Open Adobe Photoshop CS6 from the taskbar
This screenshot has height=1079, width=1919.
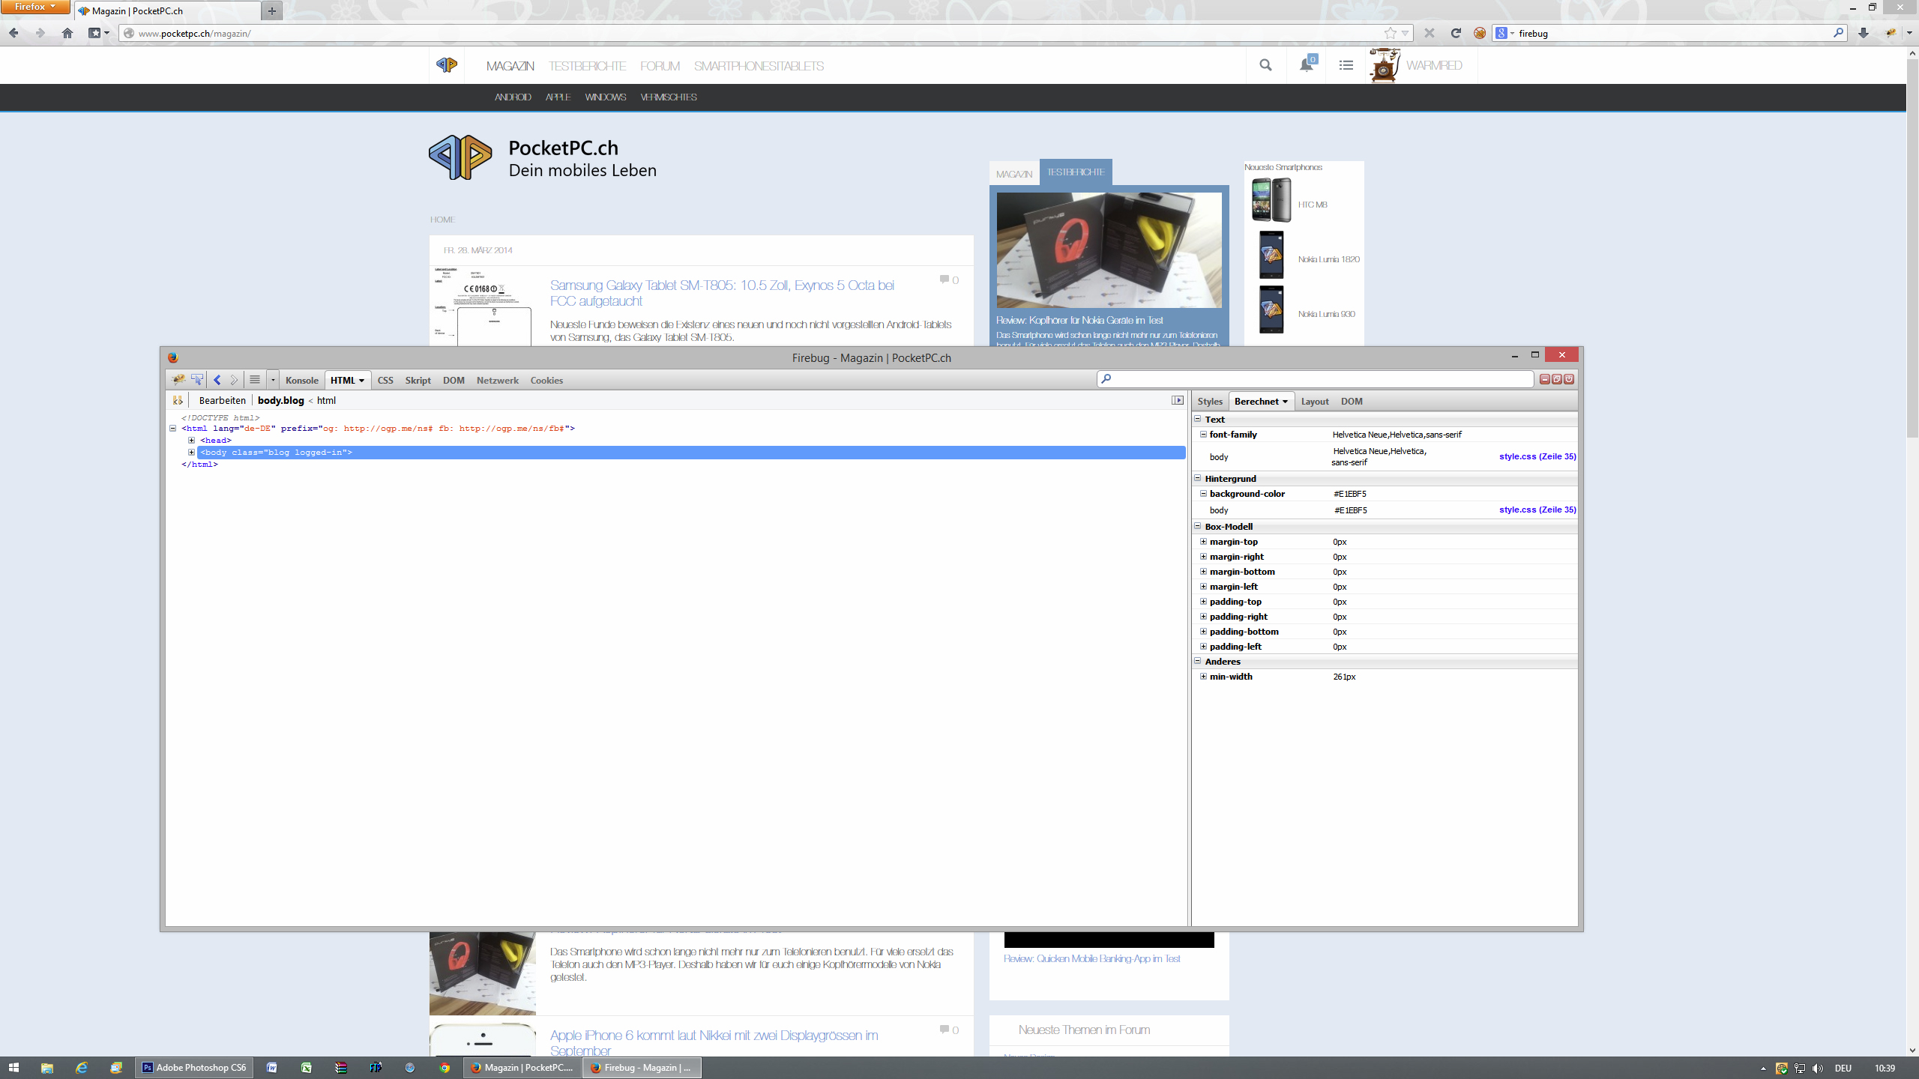pos(194,1068)
